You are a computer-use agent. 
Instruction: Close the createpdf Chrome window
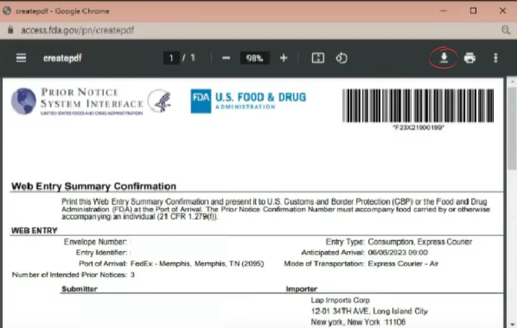click(502, 11)
